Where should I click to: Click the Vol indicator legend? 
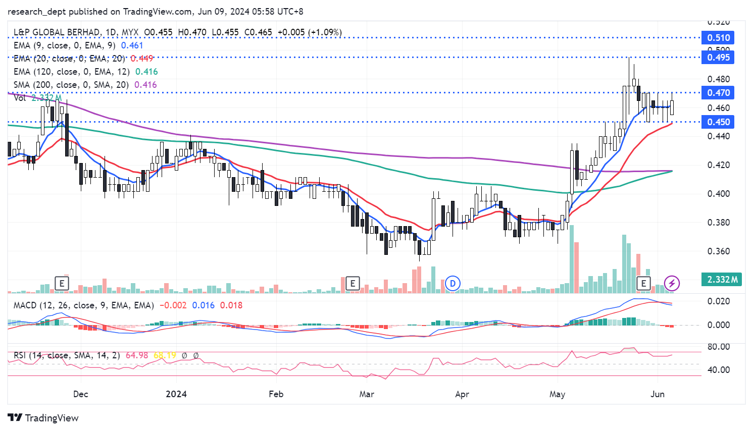[20, 98]
